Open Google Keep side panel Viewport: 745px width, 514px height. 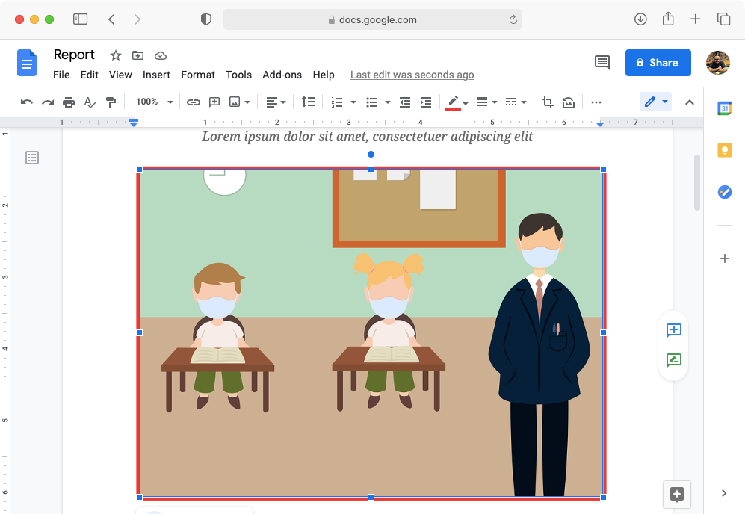(724, 150)
